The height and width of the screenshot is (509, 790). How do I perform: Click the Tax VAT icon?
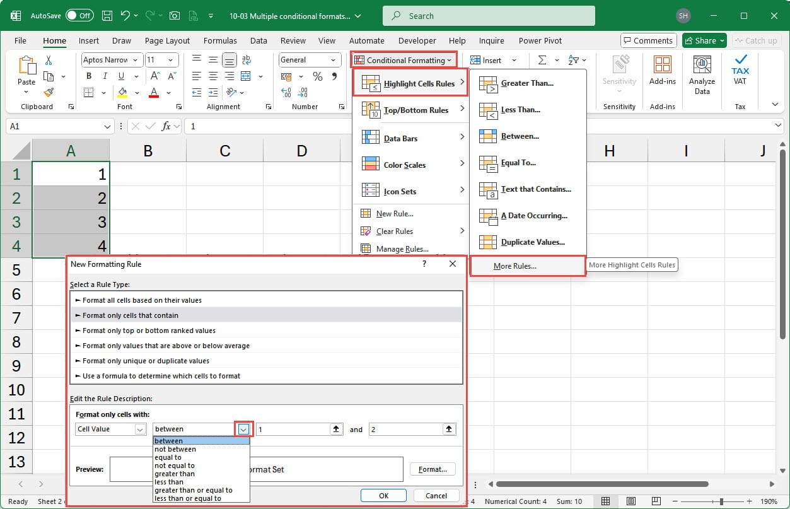point(740,69)
